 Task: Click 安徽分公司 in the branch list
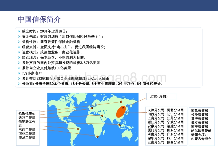(156, 126)
